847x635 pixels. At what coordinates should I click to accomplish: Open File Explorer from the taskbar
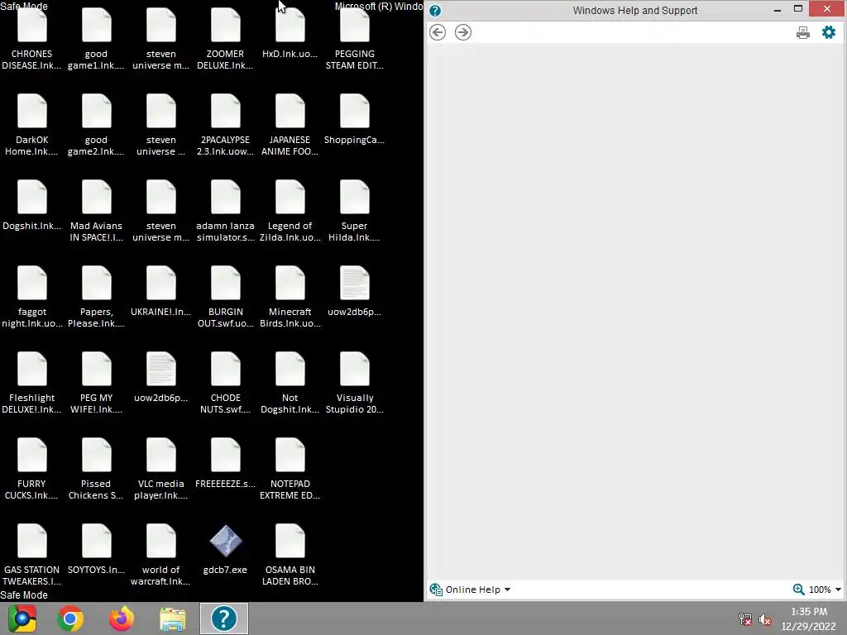173,618
